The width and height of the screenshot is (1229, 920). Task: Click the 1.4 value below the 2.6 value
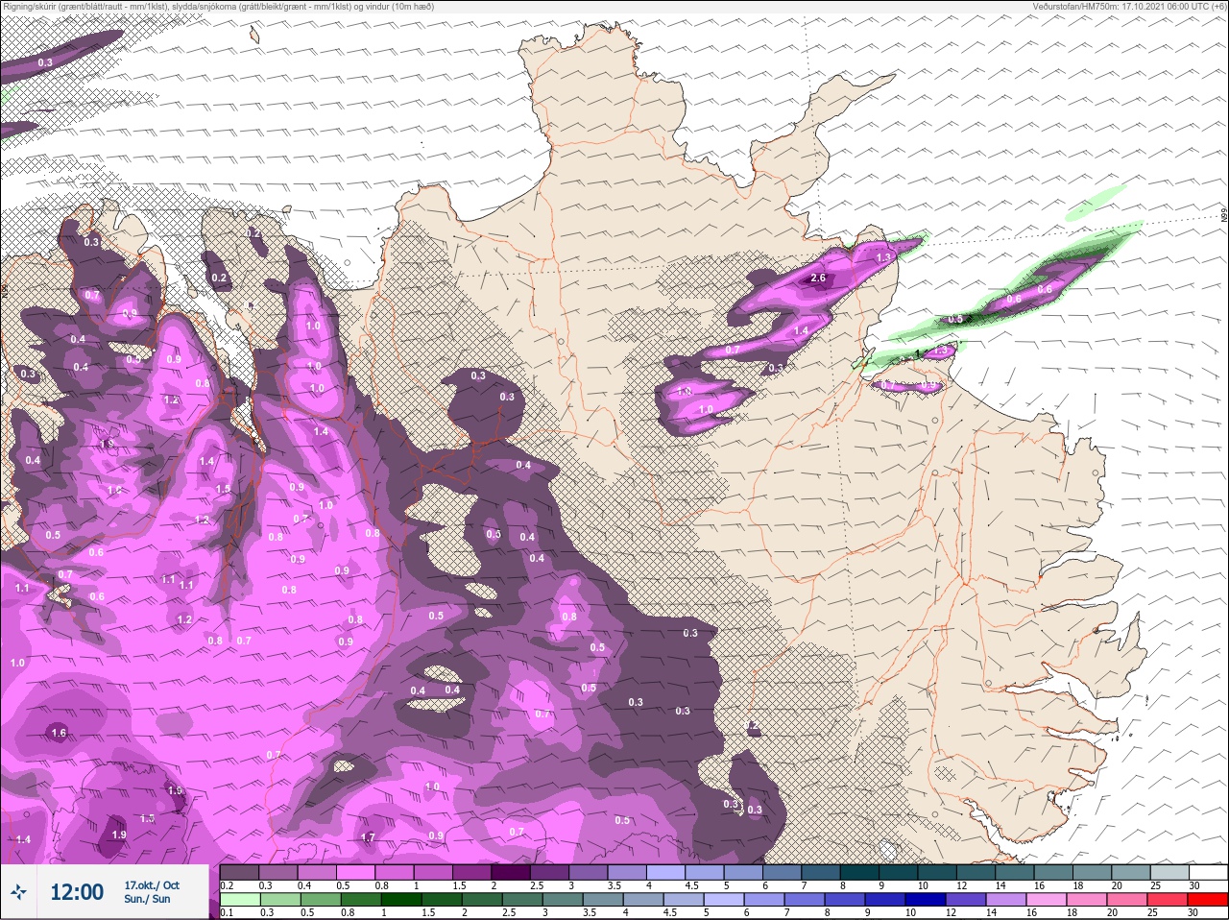(801, 330)
